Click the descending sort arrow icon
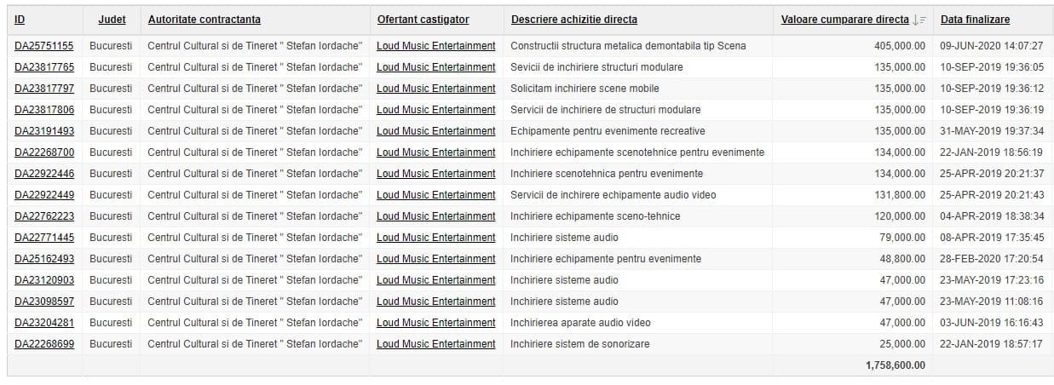This screenshot has width=1054, height=385. (919, 20)
